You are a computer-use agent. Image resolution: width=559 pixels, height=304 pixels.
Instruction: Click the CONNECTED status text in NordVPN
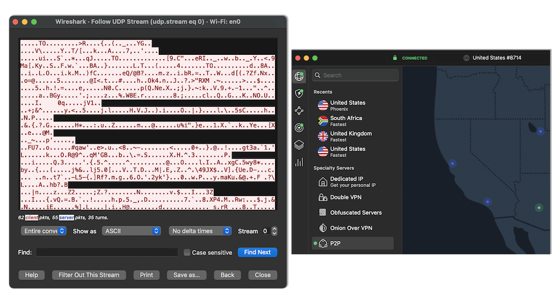(415, 58)
